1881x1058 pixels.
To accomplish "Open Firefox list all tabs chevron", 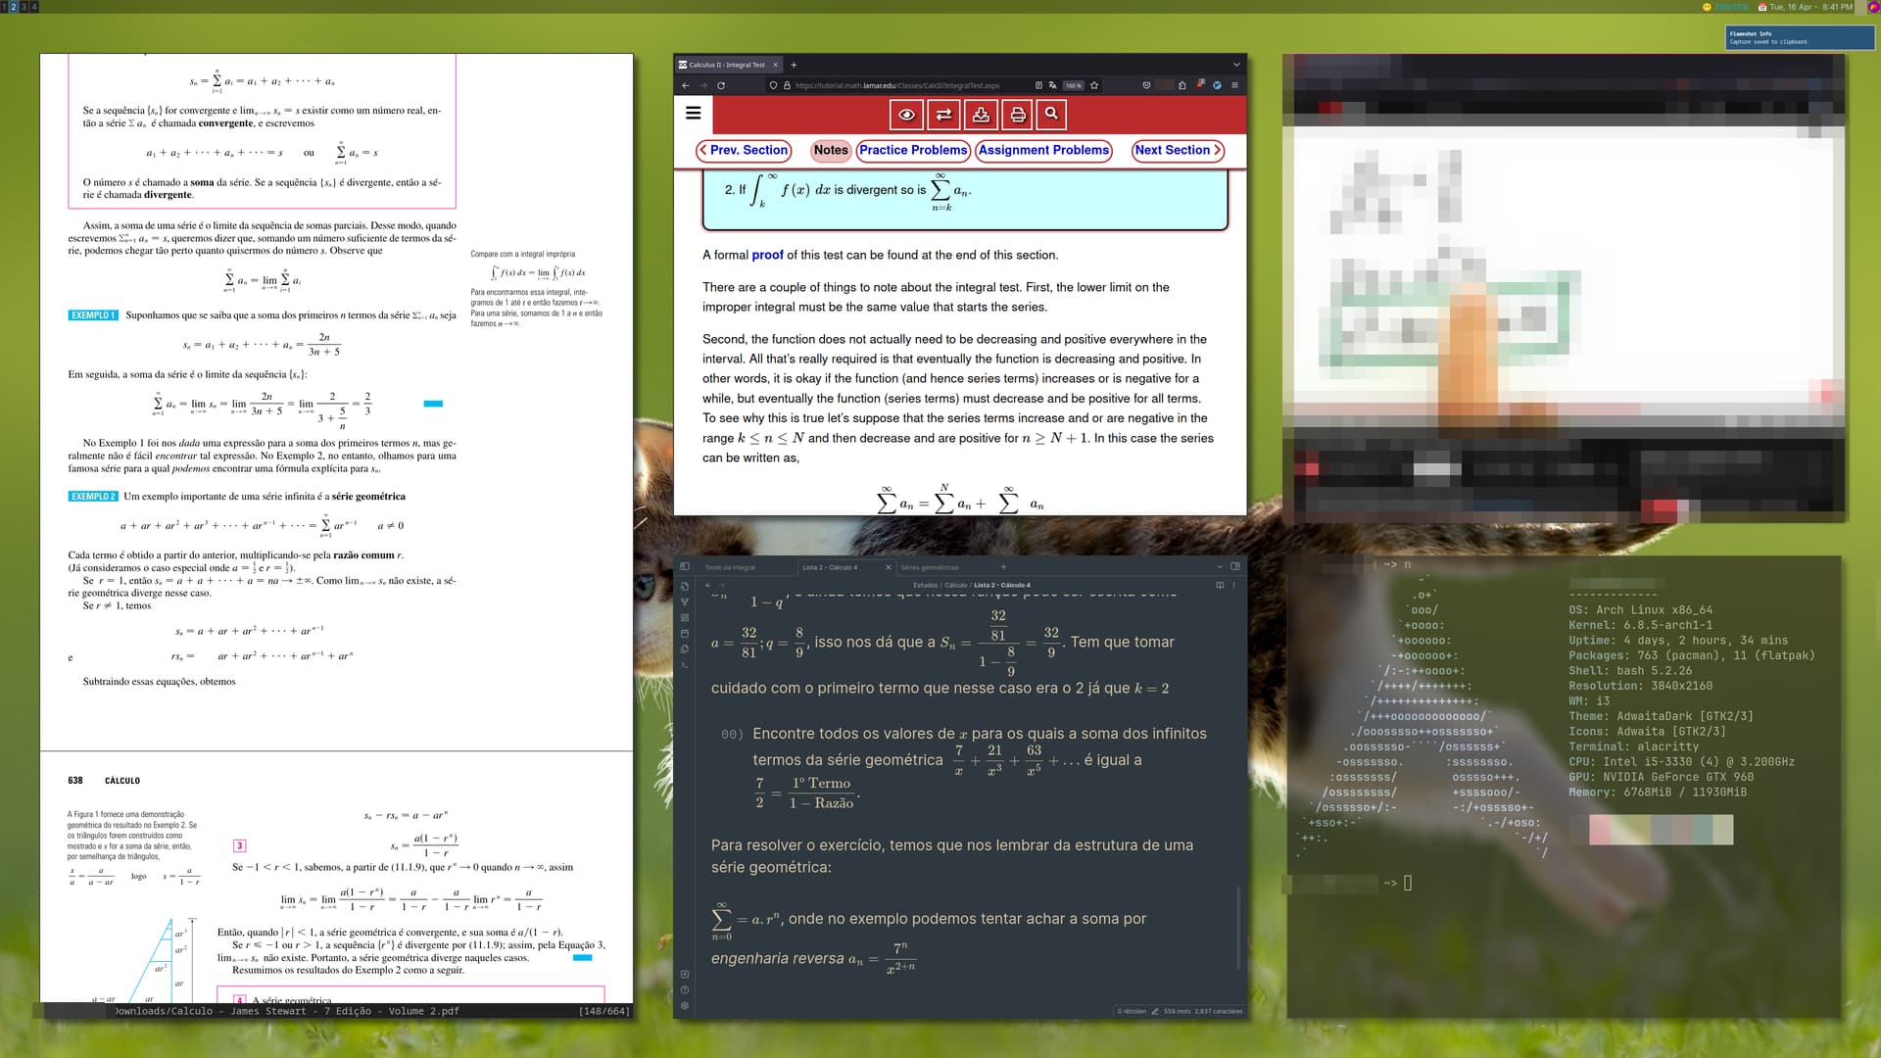I will (x=1236, y=65).
